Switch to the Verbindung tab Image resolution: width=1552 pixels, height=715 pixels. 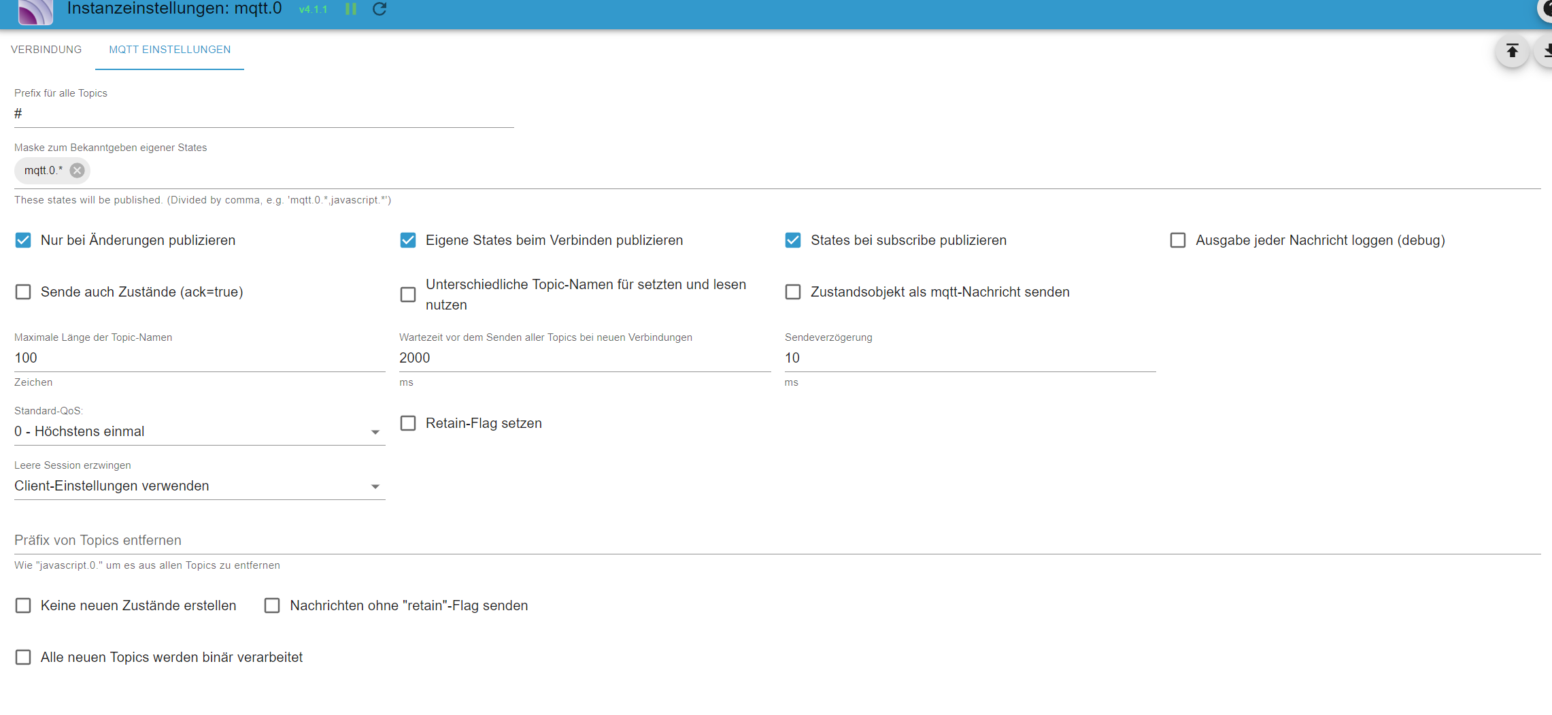click(46, 50)
